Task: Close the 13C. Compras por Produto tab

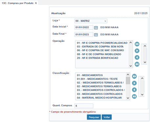Action: tap(36, 3)
